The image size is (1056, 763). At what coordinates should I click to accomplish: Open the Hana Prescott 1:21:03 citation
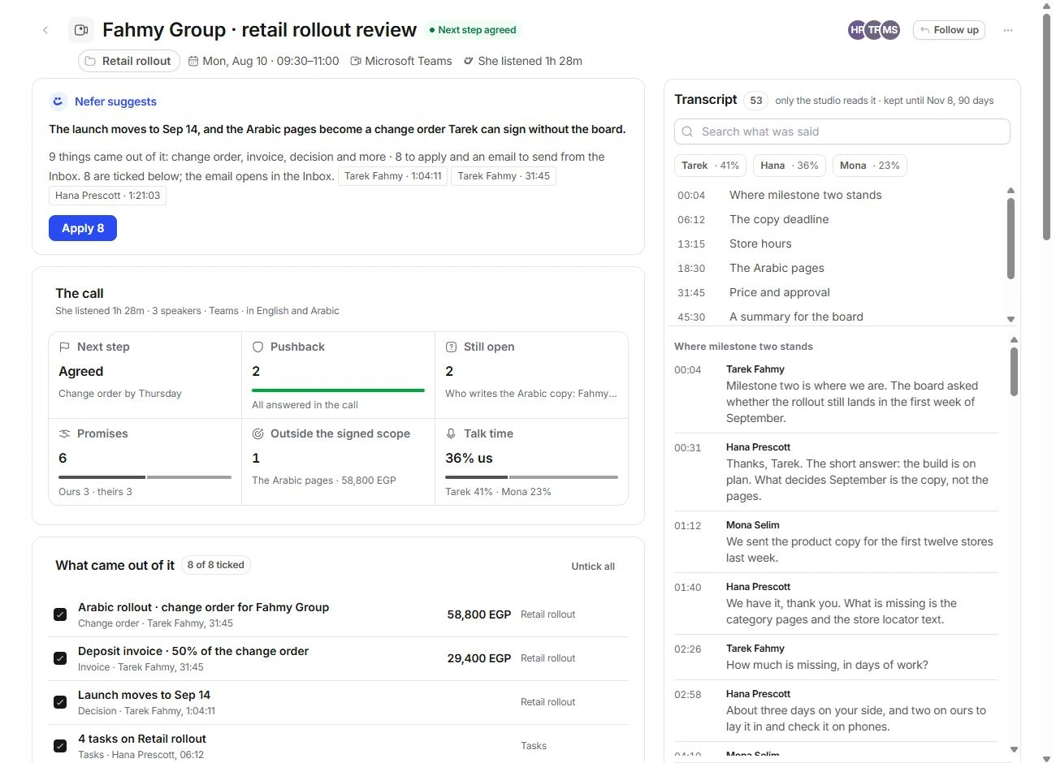107,196
